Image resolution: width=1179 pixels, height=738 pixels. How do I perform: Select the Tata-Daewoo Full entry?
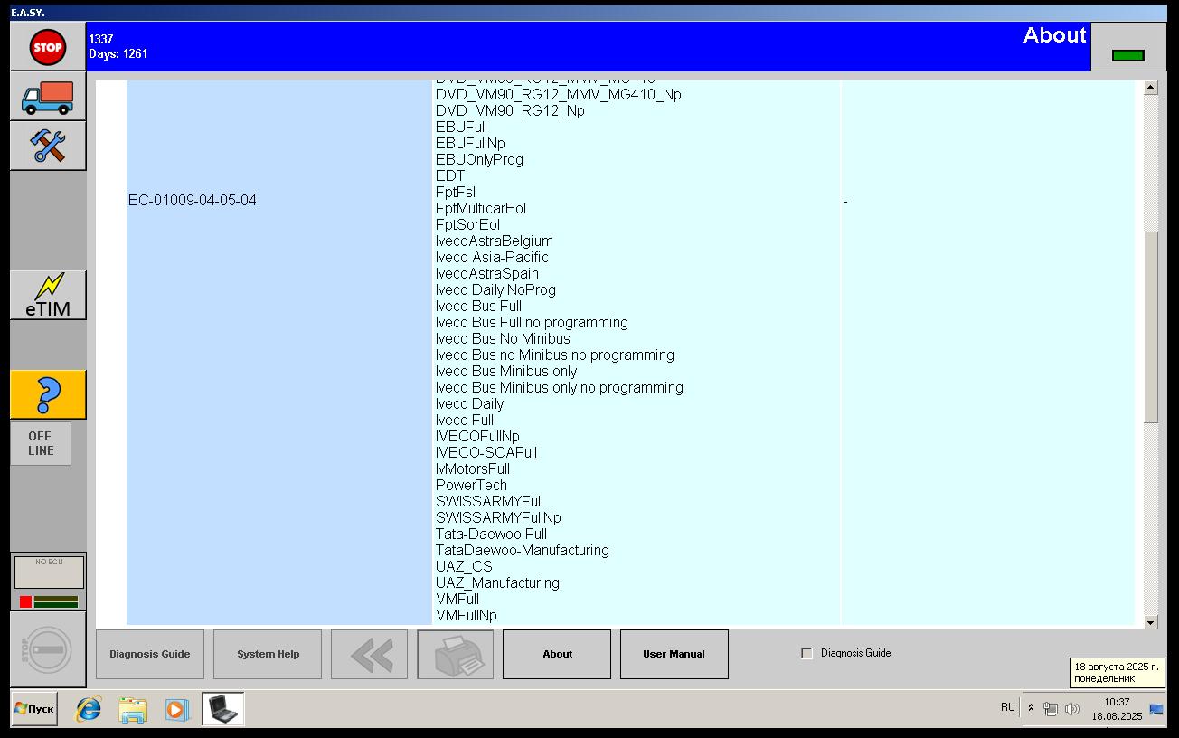click(x=491, y=534)
